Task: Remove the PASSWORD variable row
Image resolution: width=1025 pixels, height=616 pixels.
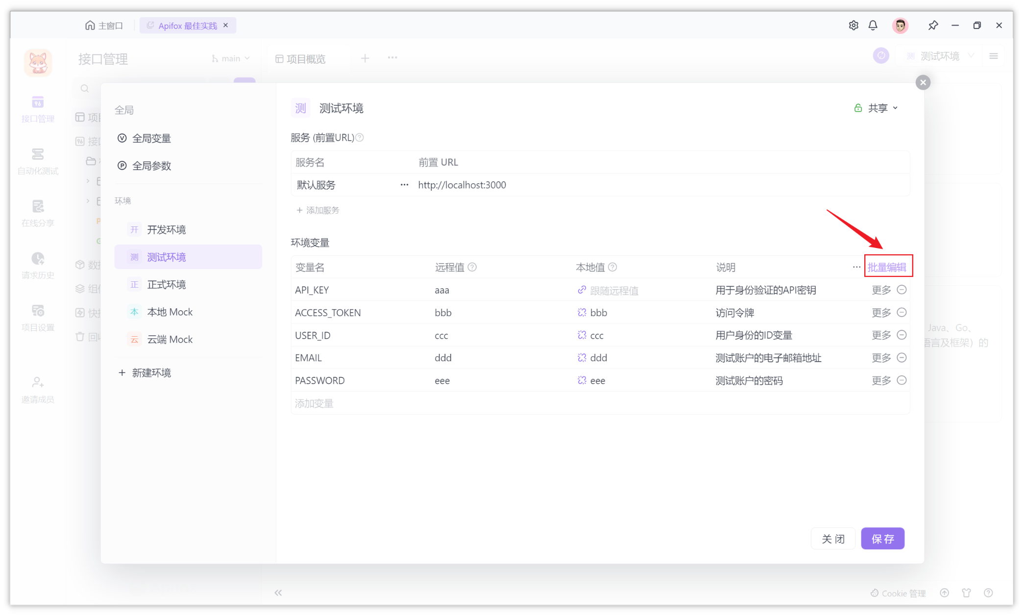Action: pyautogui.click(x=902, y=380)
